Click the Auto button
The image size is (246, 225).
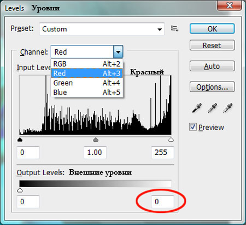coord(212,66)
